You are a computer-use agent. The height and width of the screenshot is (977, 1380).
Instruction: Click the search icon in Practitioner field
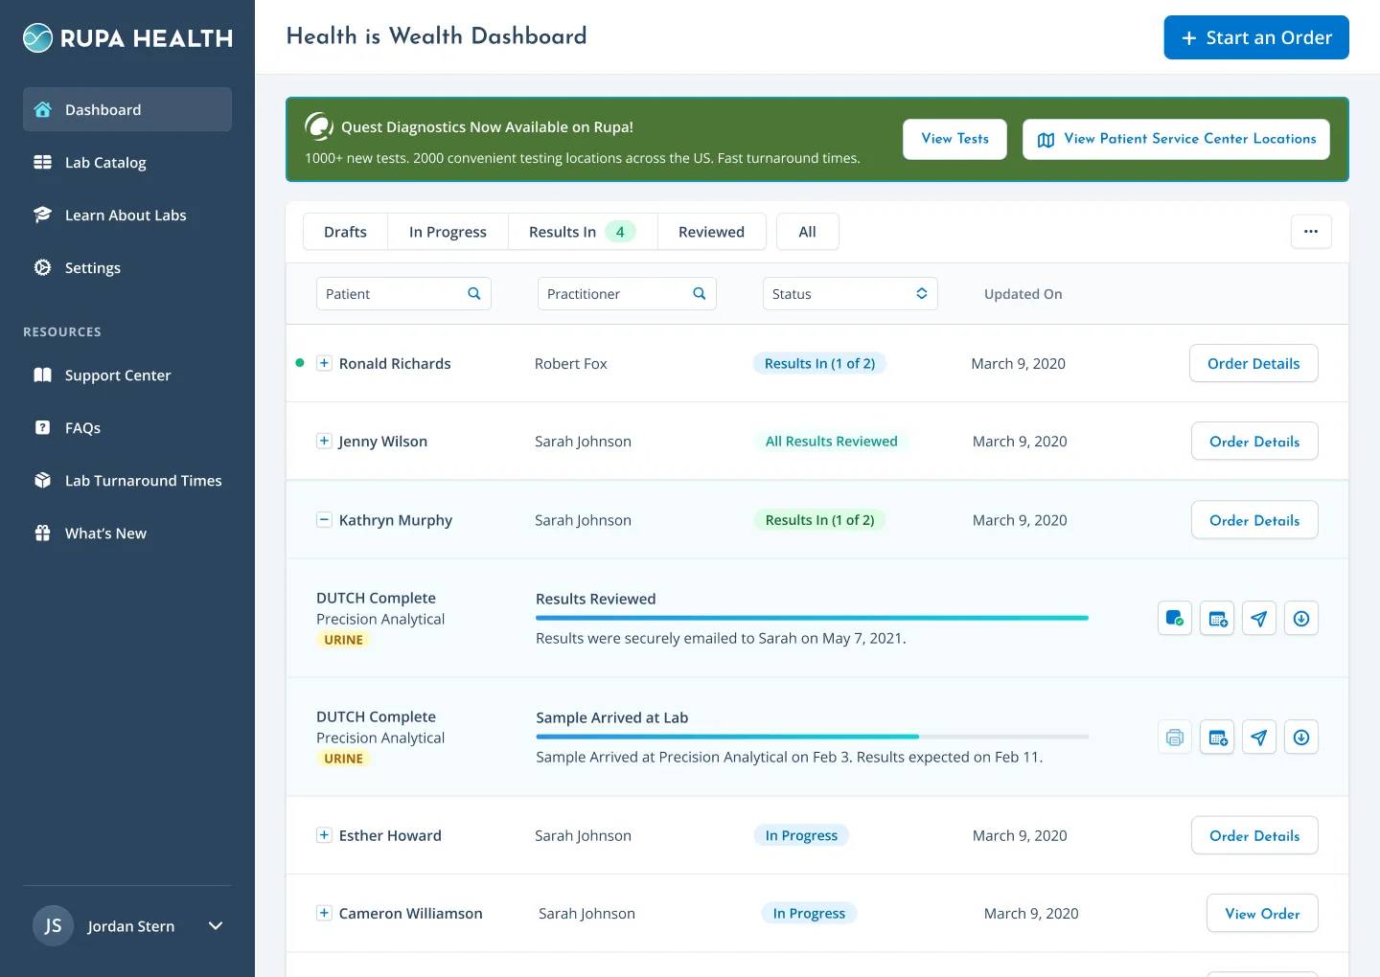click(699, 293)
